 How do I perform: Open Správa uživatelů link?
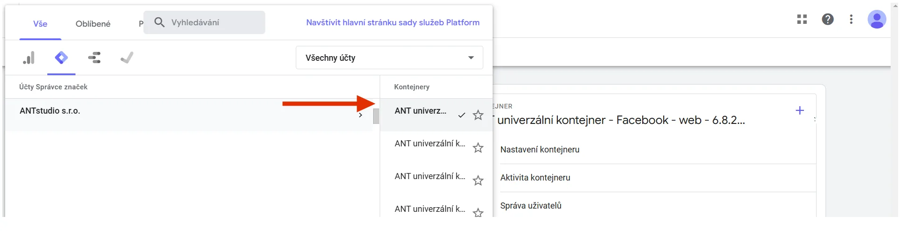pyautogui.click(x=531, y=206)
